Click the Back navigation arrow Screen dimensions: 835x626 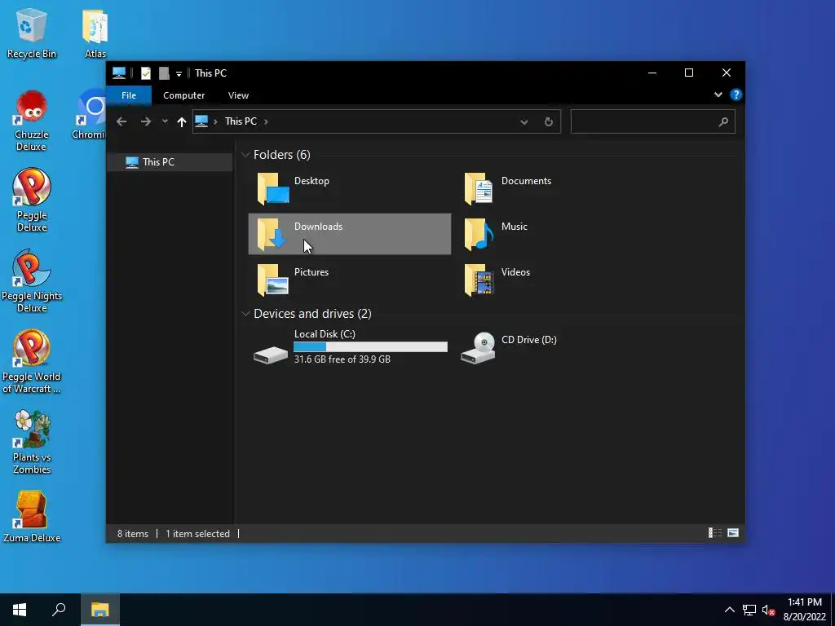[x=121, y=122]
